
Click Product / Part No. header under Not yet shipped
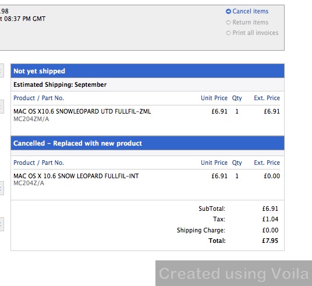coord(39,98)
